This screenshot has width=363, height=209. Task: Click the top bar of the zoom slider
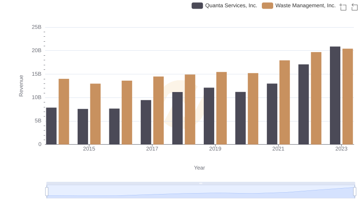click(x=201, y=183)
